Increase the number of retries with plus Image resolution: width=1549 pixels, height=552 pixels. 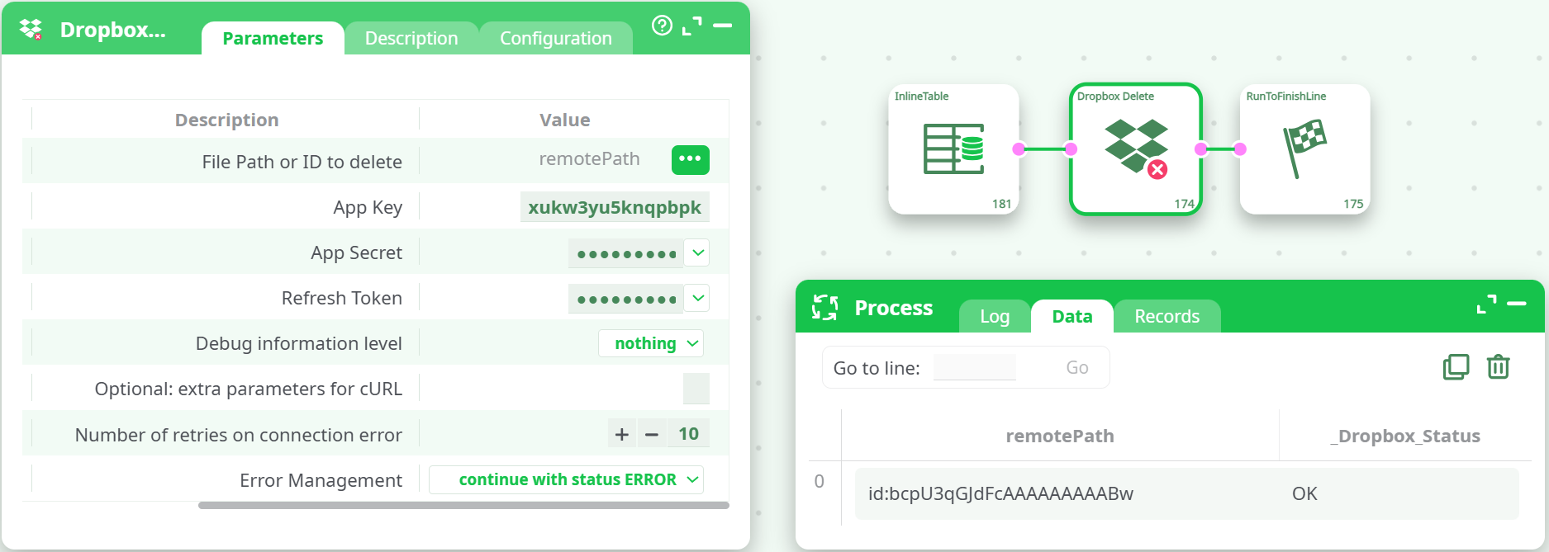[622, 434]
